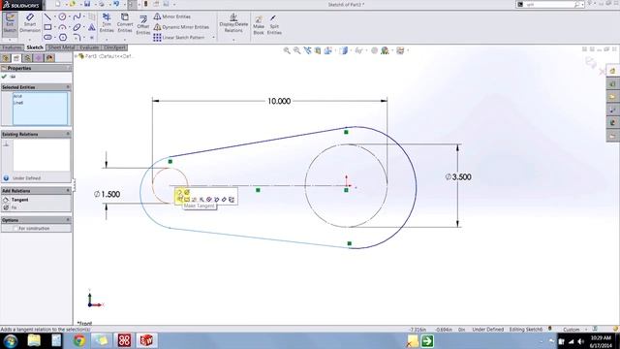Collapse the Selected Entities section
Viewport: 620px width, 349px height.
pyautogui.click(x=68, y=86)
